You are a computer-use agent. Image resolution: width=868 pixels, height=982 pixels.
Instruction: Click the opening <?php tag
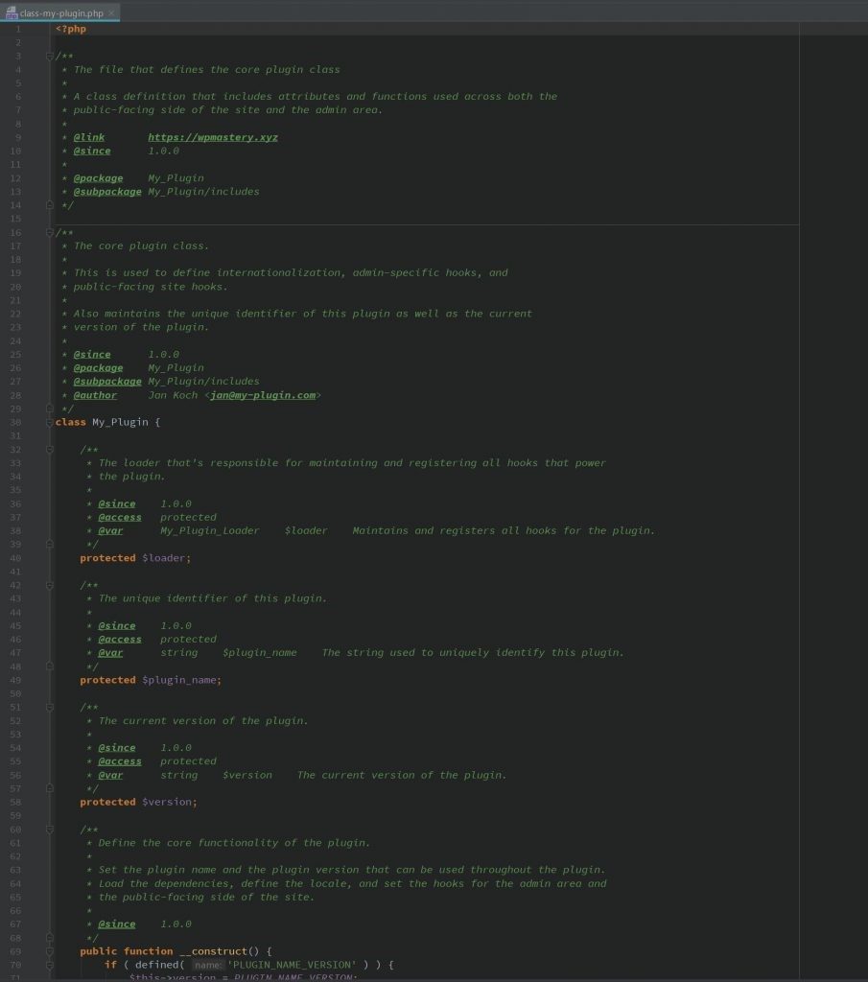(71, 29)
